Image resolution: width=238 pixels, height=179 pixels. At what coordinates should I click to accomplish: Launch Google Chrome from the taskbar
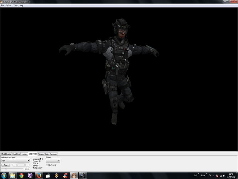21,176
